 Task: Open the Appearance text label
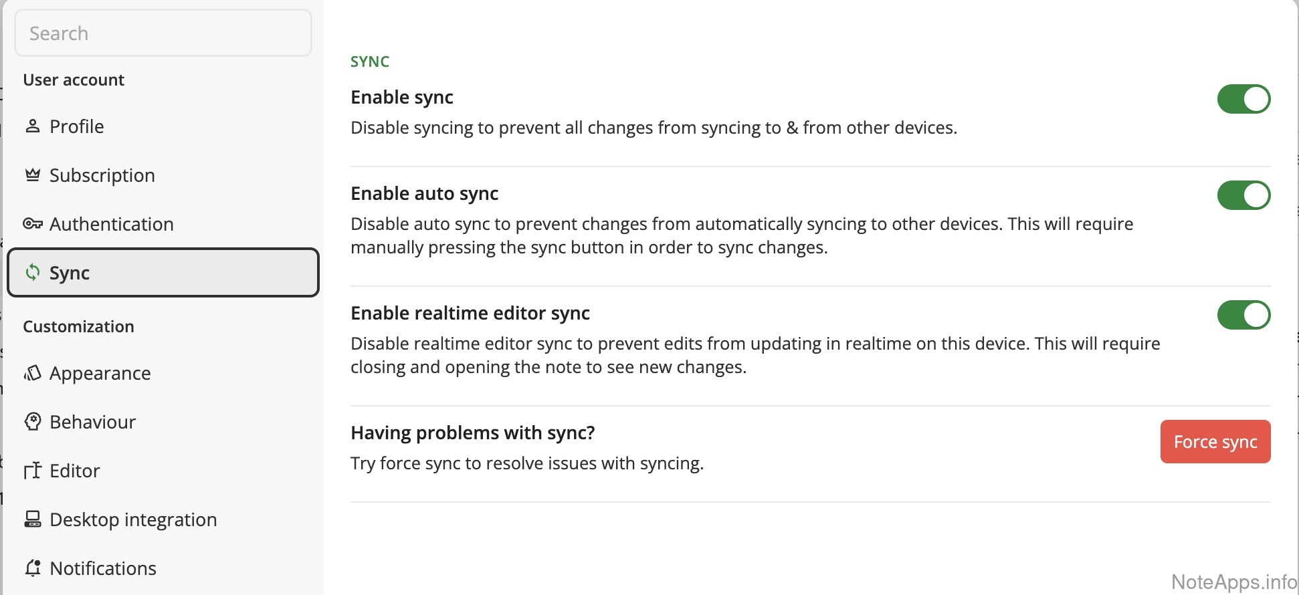point(100,373)
